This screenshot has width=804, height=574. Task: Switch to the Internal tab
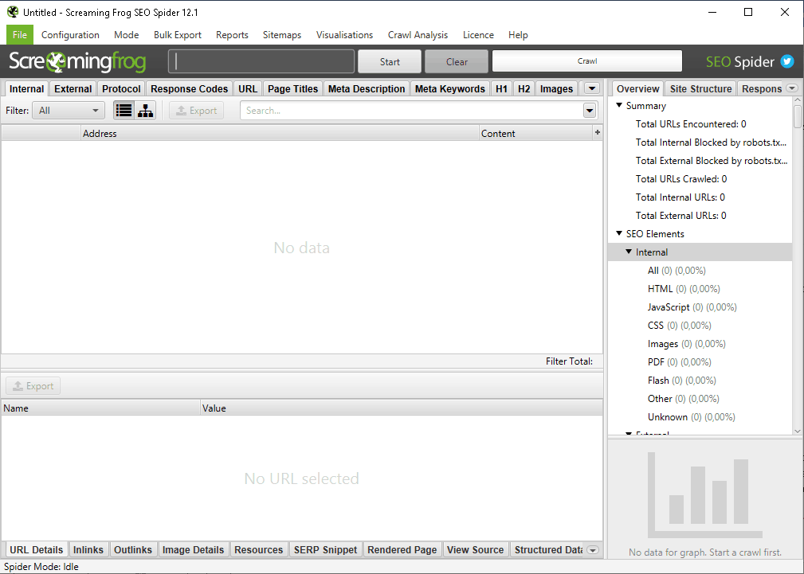(x=26, y=88)
